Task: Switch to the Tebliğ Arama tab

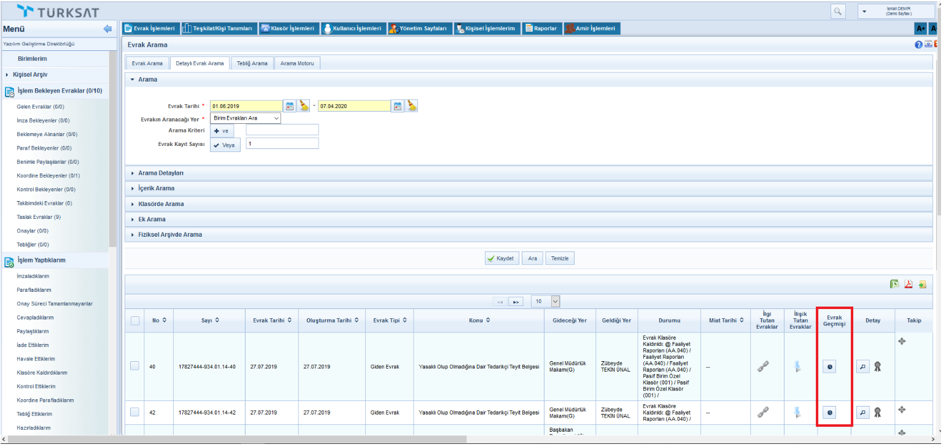Action: (x=252, y=63)
